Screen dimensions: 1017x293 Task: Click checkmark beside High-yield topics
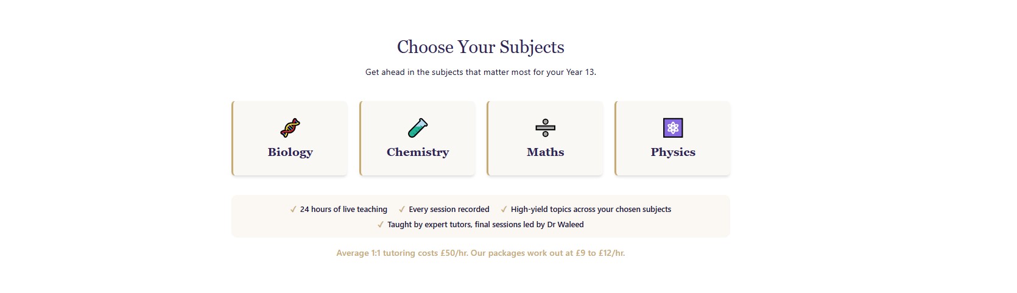click(x=504, y=209)
